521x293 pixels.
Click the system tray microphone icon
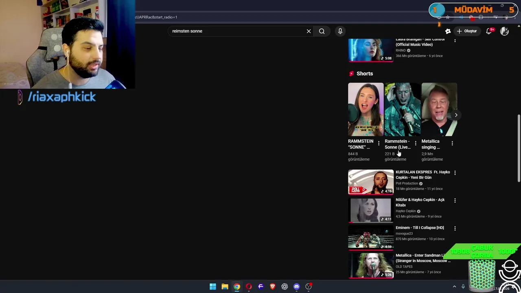463,286
